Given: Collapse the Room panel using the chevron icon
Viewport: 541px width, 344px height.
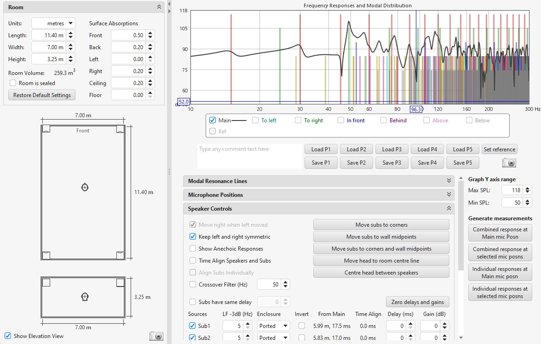Looking at the screenshot, I should 159,7.
